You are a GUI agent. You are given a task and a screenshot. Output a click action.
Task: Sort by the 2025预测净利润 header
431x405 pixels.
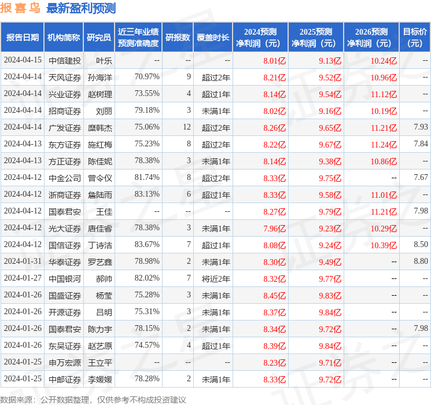(315, 38)
